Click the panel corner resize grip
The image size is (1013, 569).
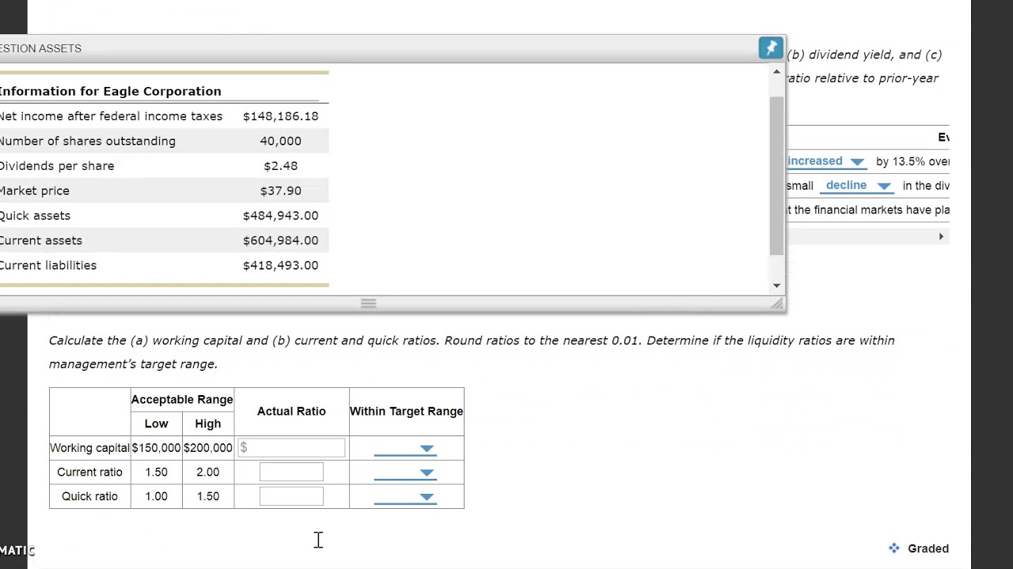point(777,303)
